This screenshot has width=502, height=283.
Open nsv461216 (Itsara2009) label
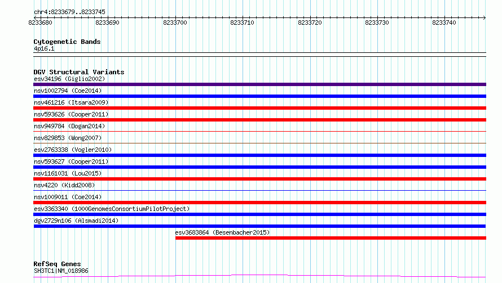tap(71, 102)
